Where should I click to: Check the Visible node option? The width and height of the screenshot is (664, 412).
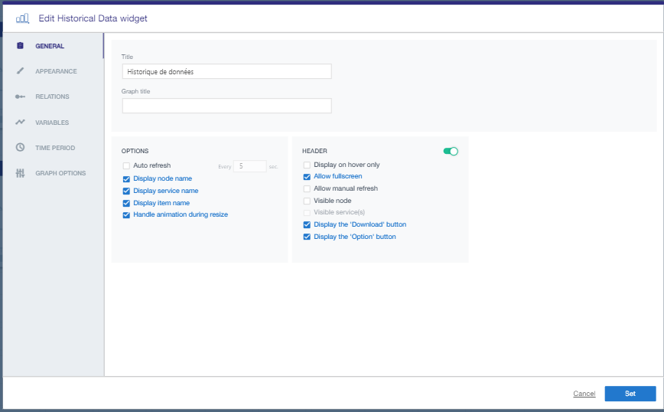tap(307, 201)
